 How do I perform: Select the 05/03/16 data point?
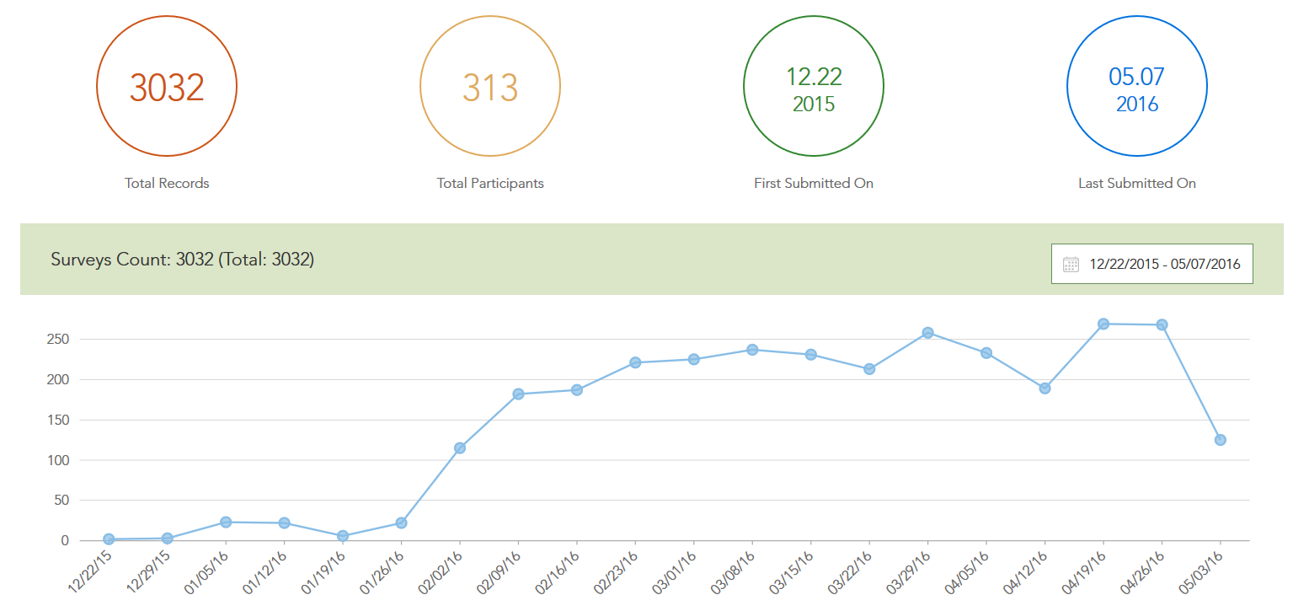(1221, 440)
